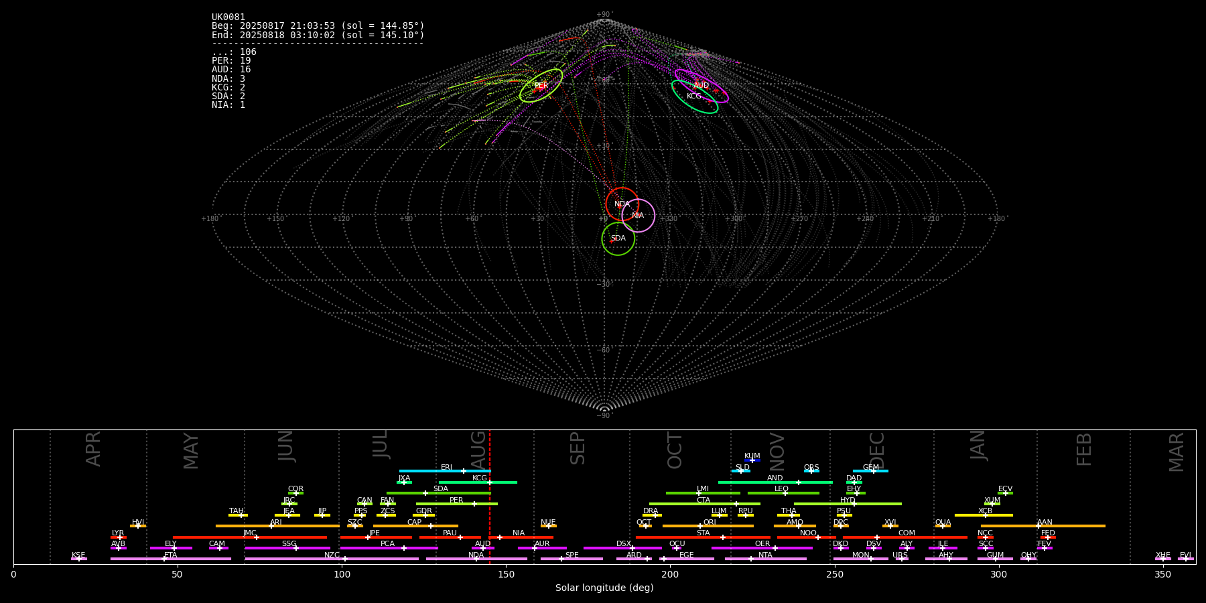Click the 'PER: 19' legend count
The width and height of the screenshot is (1206, 603).
[231, 60]
